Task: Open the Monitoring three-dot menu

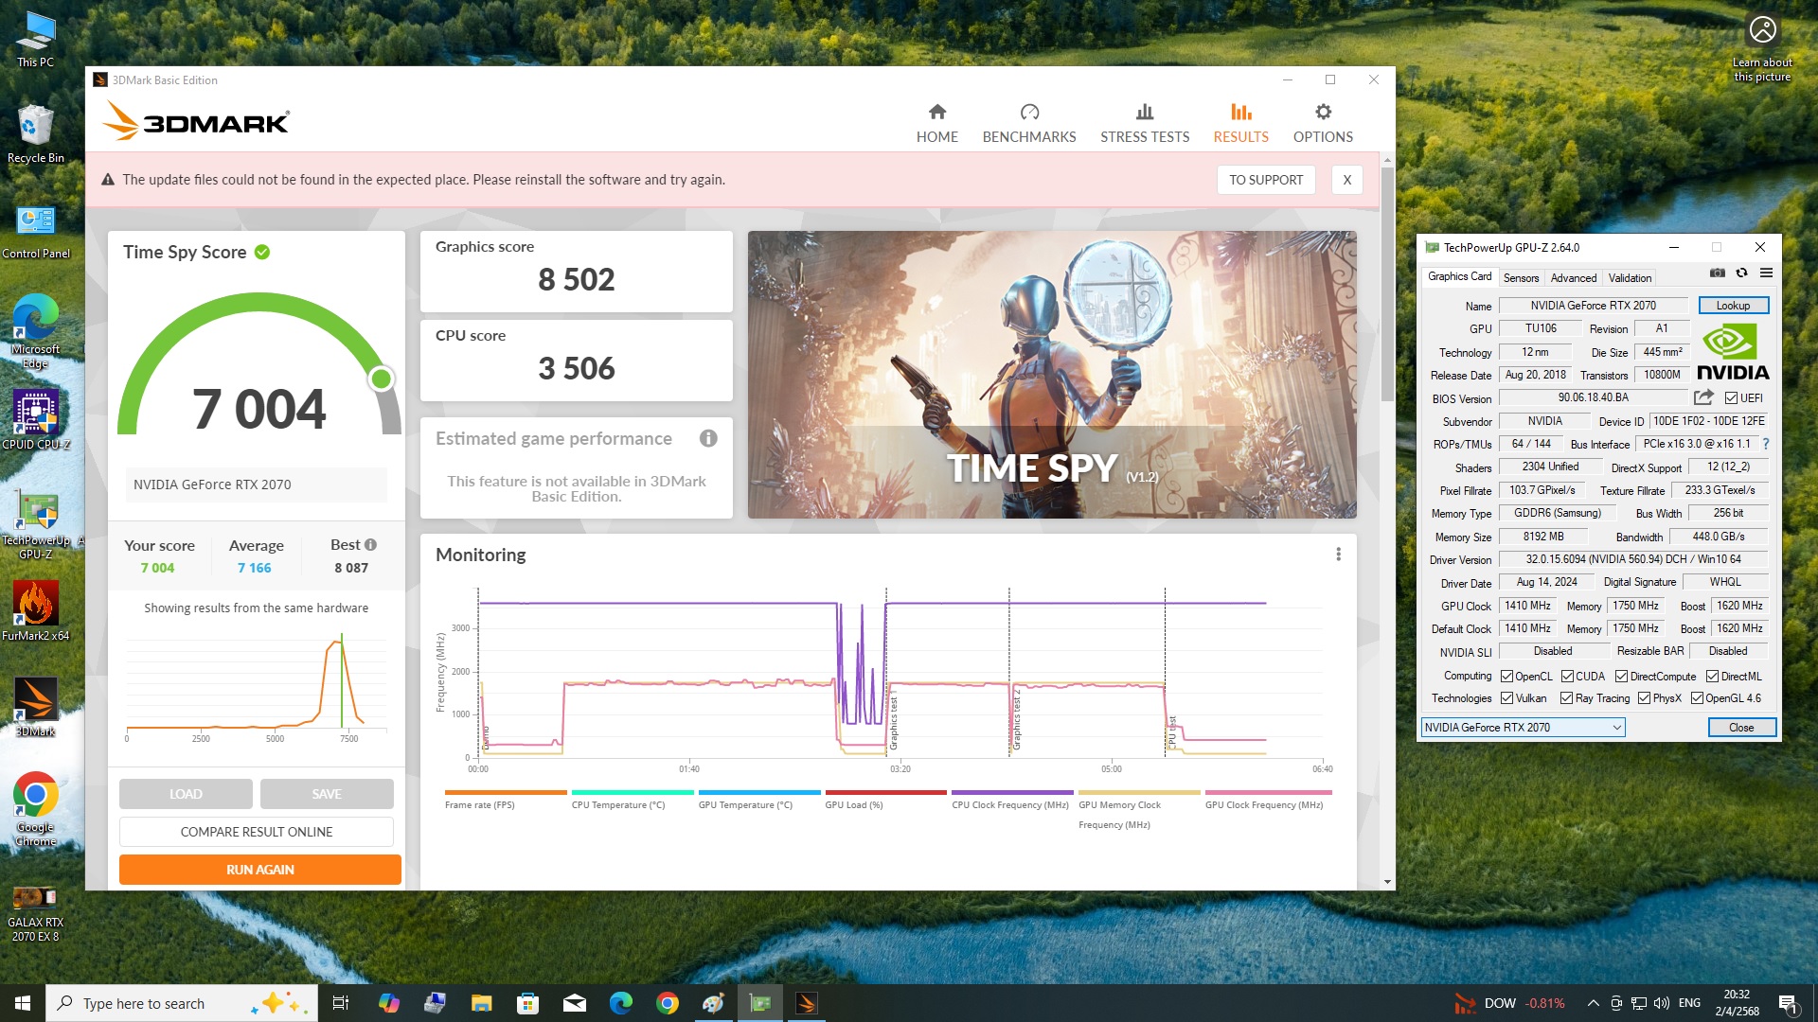Action: (x=1338, y=555)
